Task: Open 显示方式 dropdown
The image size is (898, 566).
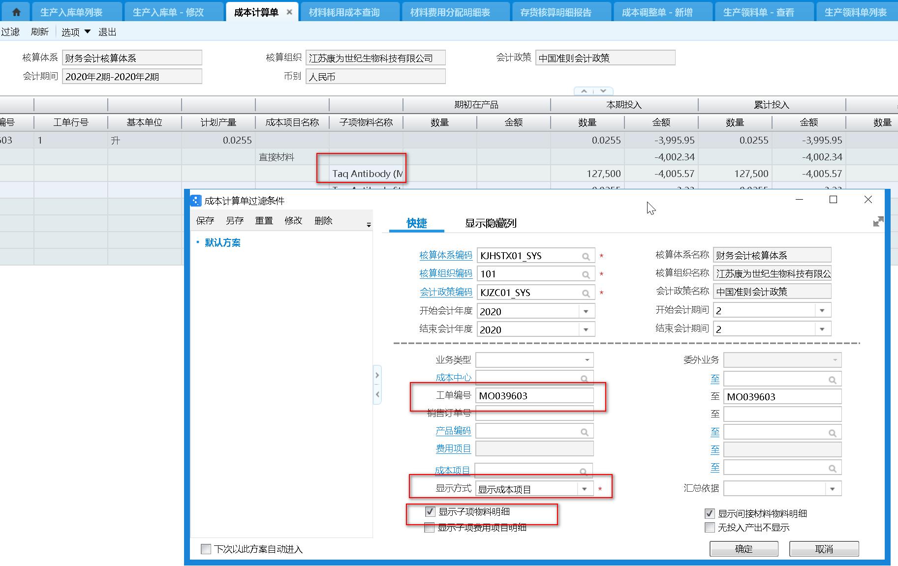Action: coord(585,489)
